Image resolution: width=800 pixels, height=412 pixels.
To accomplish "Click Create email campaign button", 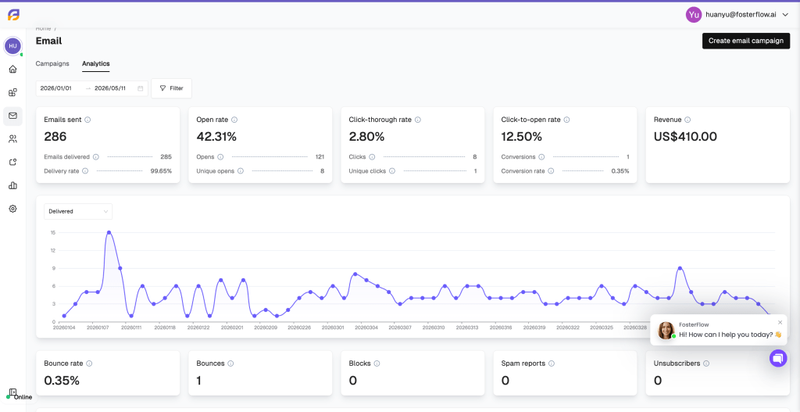I will (746, 41).
